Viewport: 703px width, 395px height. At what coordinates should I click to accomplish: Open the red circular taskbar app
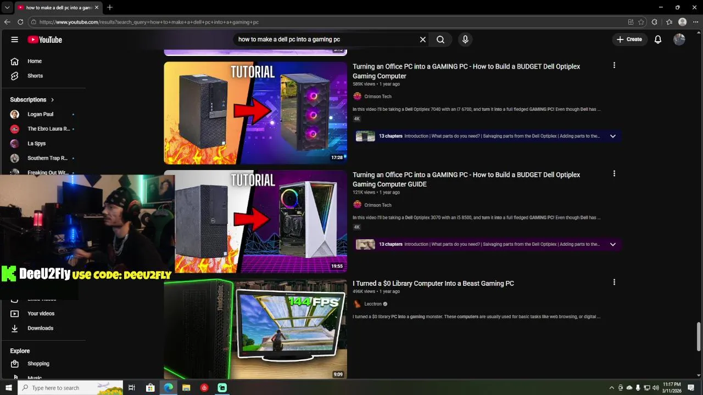click(204, 388)
